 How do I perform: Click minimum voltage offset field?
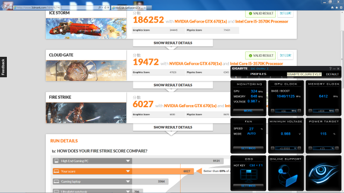coord(286,149)
